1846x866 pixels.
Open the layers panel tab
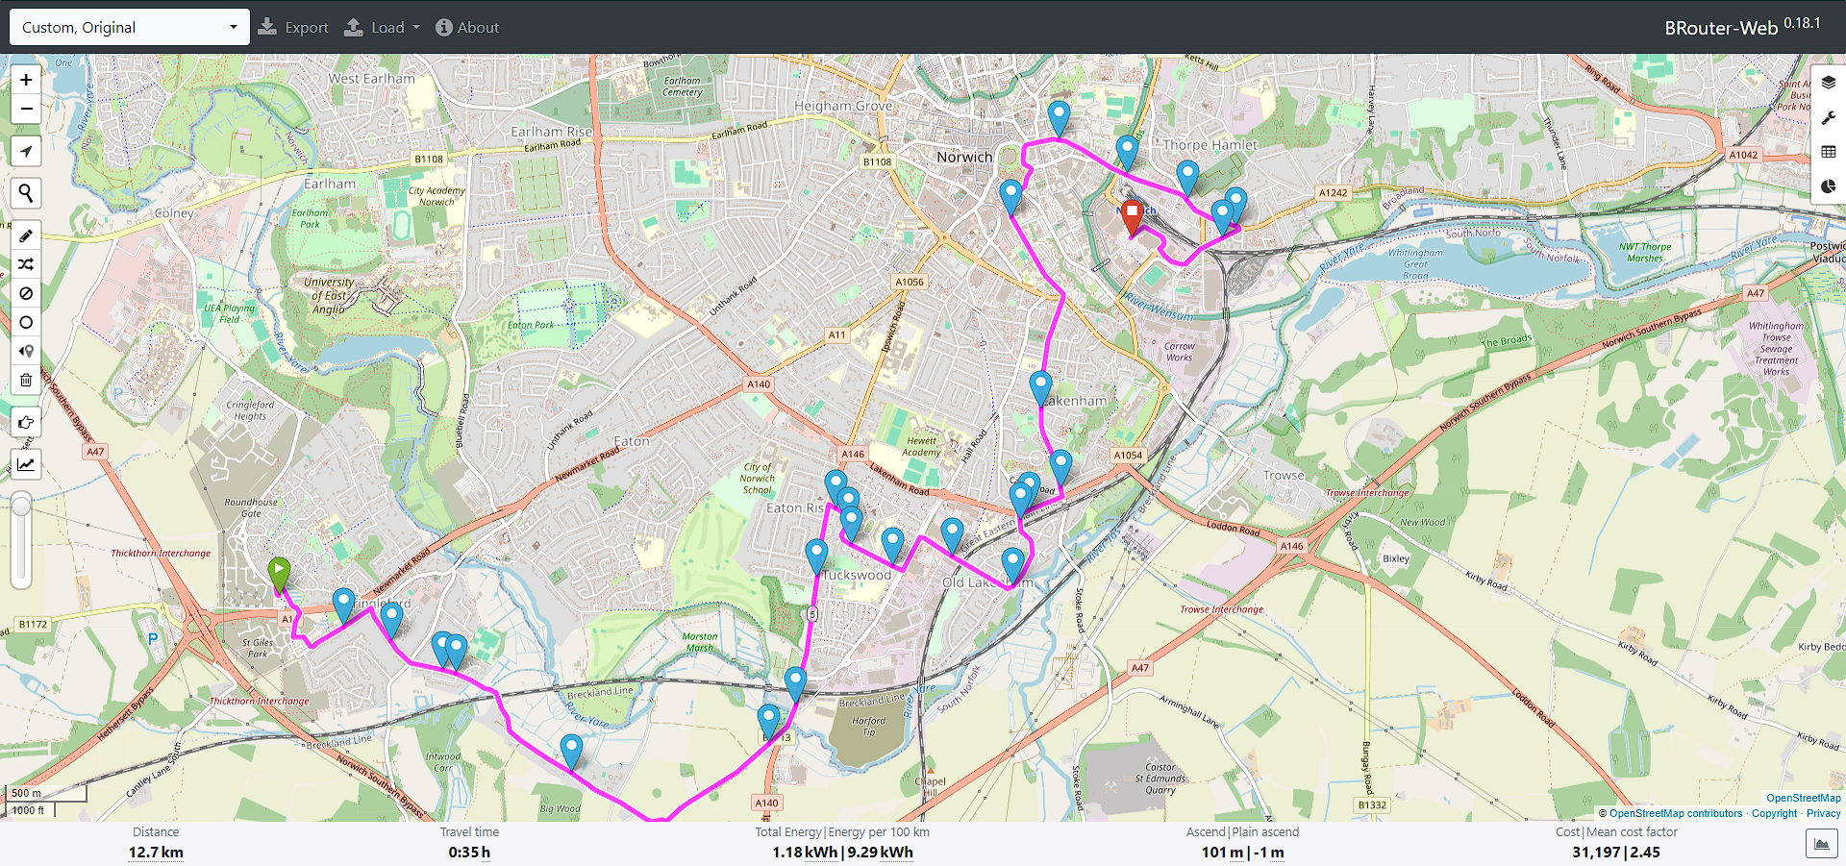[1828, 83]
